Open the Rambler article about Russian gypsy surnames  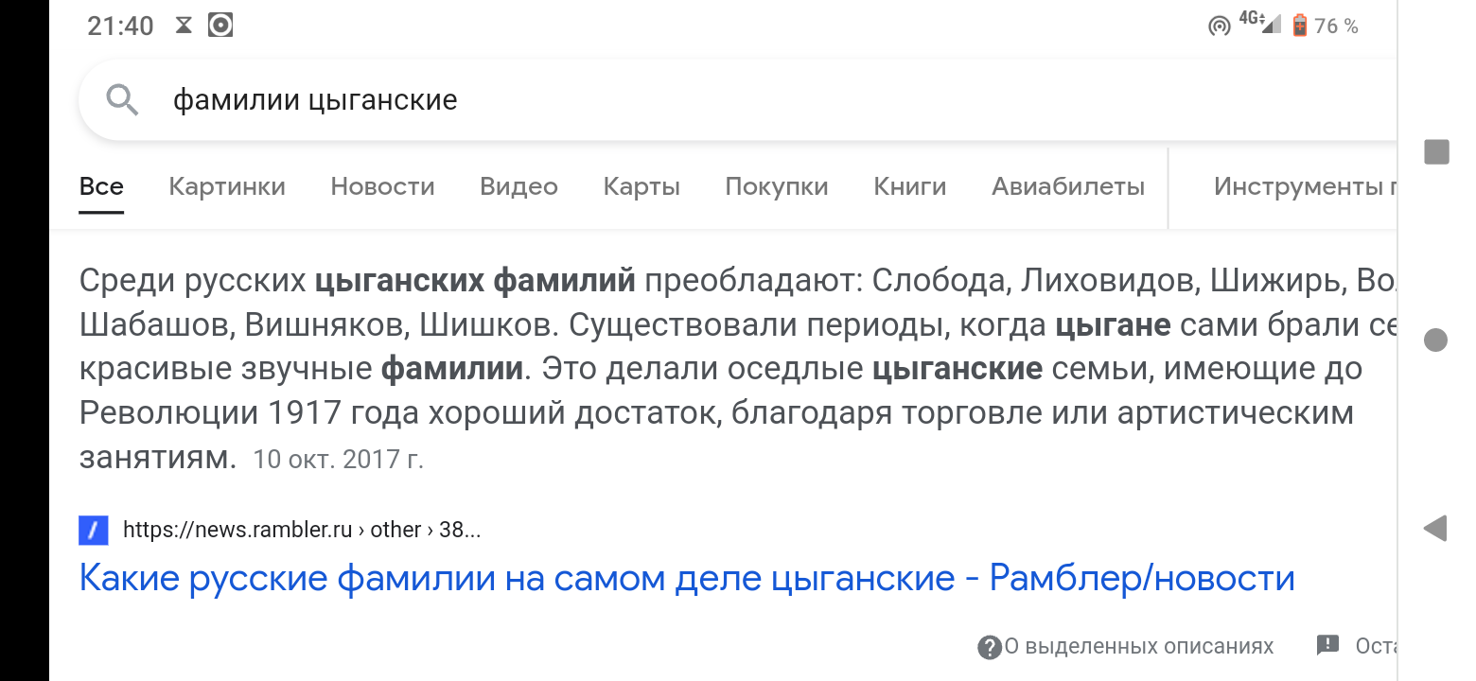[686, 577]
